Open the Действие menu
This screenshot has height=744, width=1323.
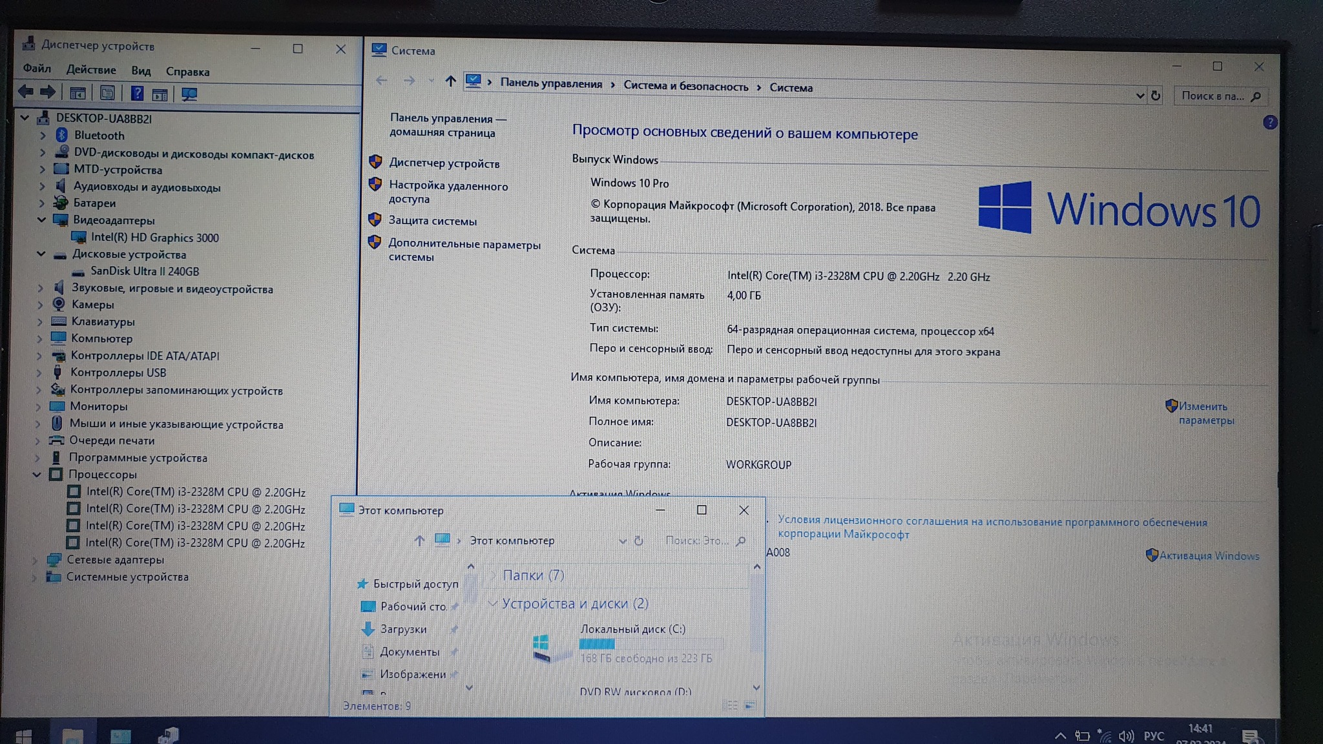tap(91, 70)
